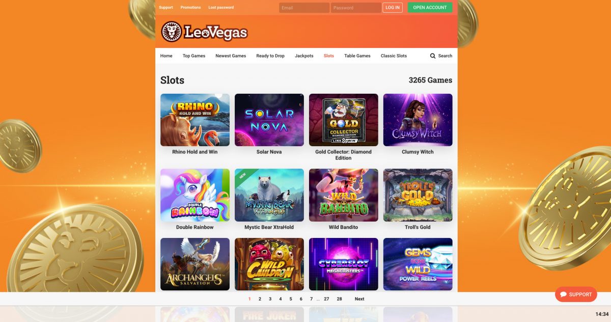The width and height of the screenshot is (611, 322).
Task: Open Wild Bandito game tile
Action: coord(344,195)
